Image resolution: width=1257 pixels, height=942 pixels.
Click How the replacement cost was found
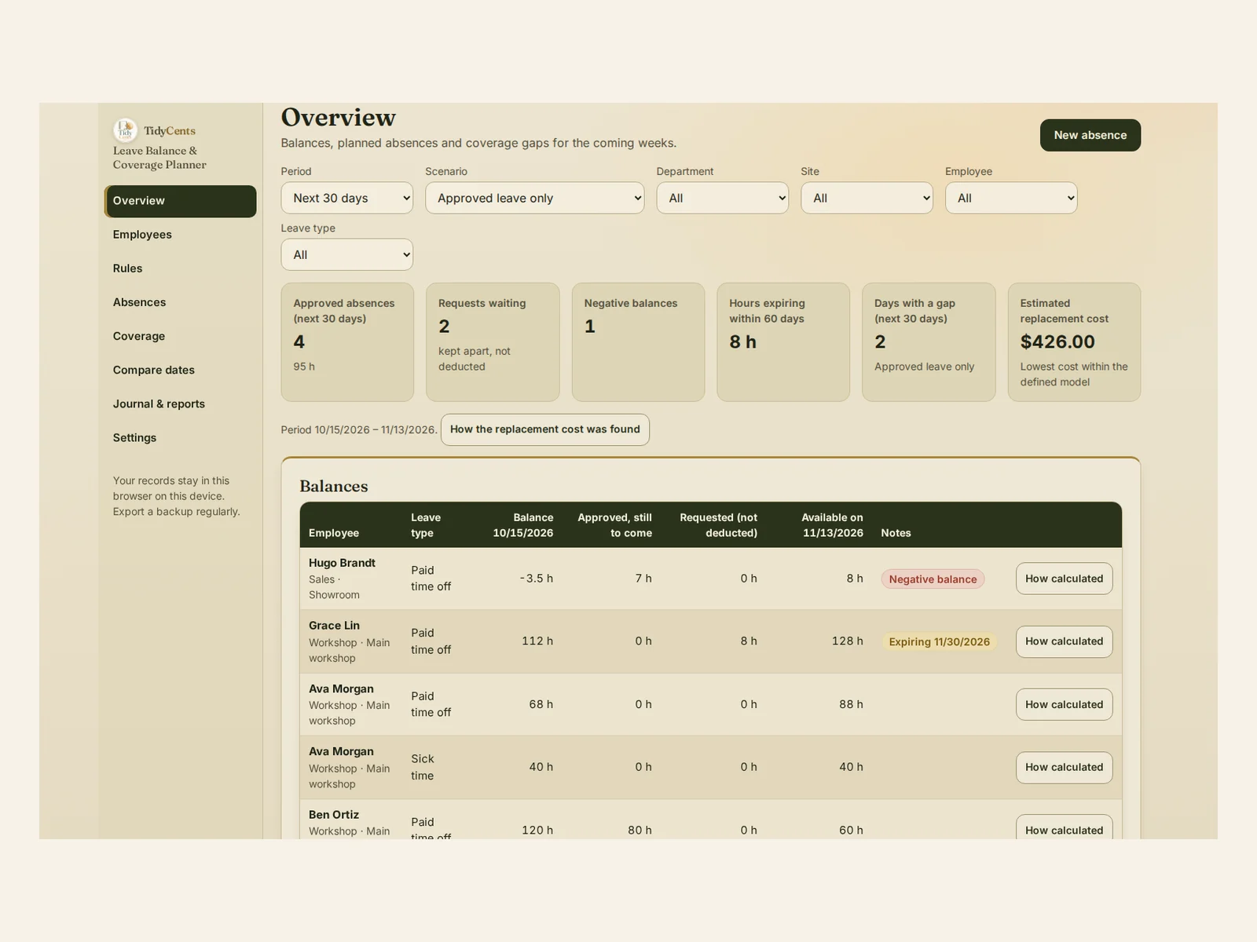click(x=545, y=429)
